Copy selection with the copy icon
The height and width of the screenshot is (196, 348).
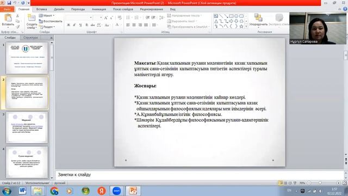[17, 21]
